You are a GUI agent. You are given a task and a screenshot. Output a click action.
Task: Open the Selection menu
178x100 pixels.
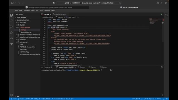pyautogui.click(x=27, y=11)
